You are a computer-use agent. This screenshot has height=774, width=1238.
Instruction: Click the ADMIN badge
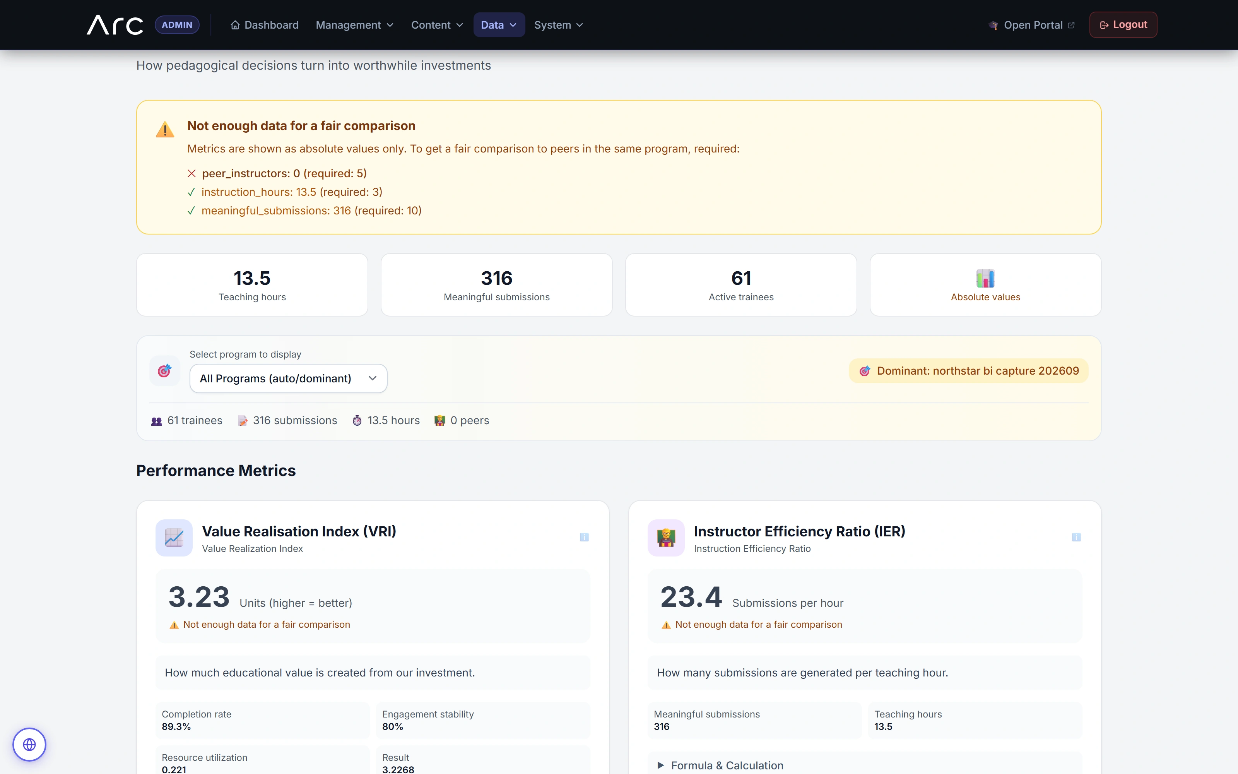tap(177, 24)
